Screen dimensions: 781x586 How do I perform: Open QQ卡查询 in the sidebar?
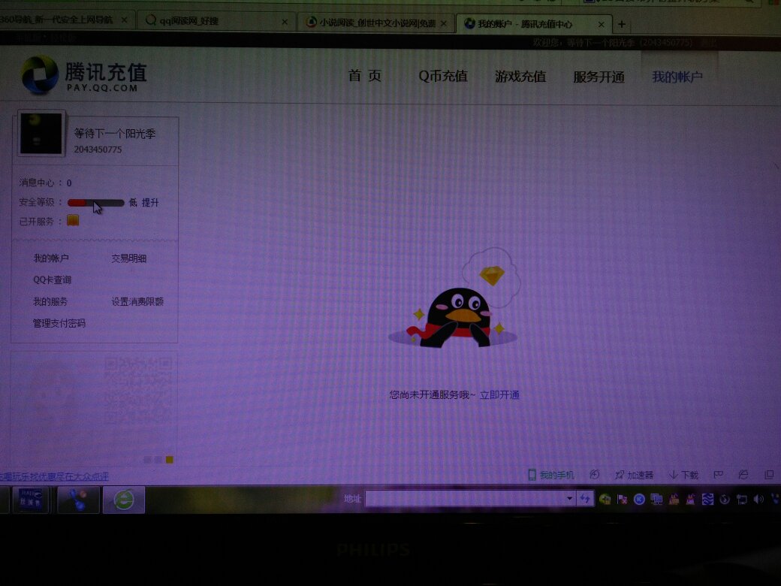coord(52,279)
